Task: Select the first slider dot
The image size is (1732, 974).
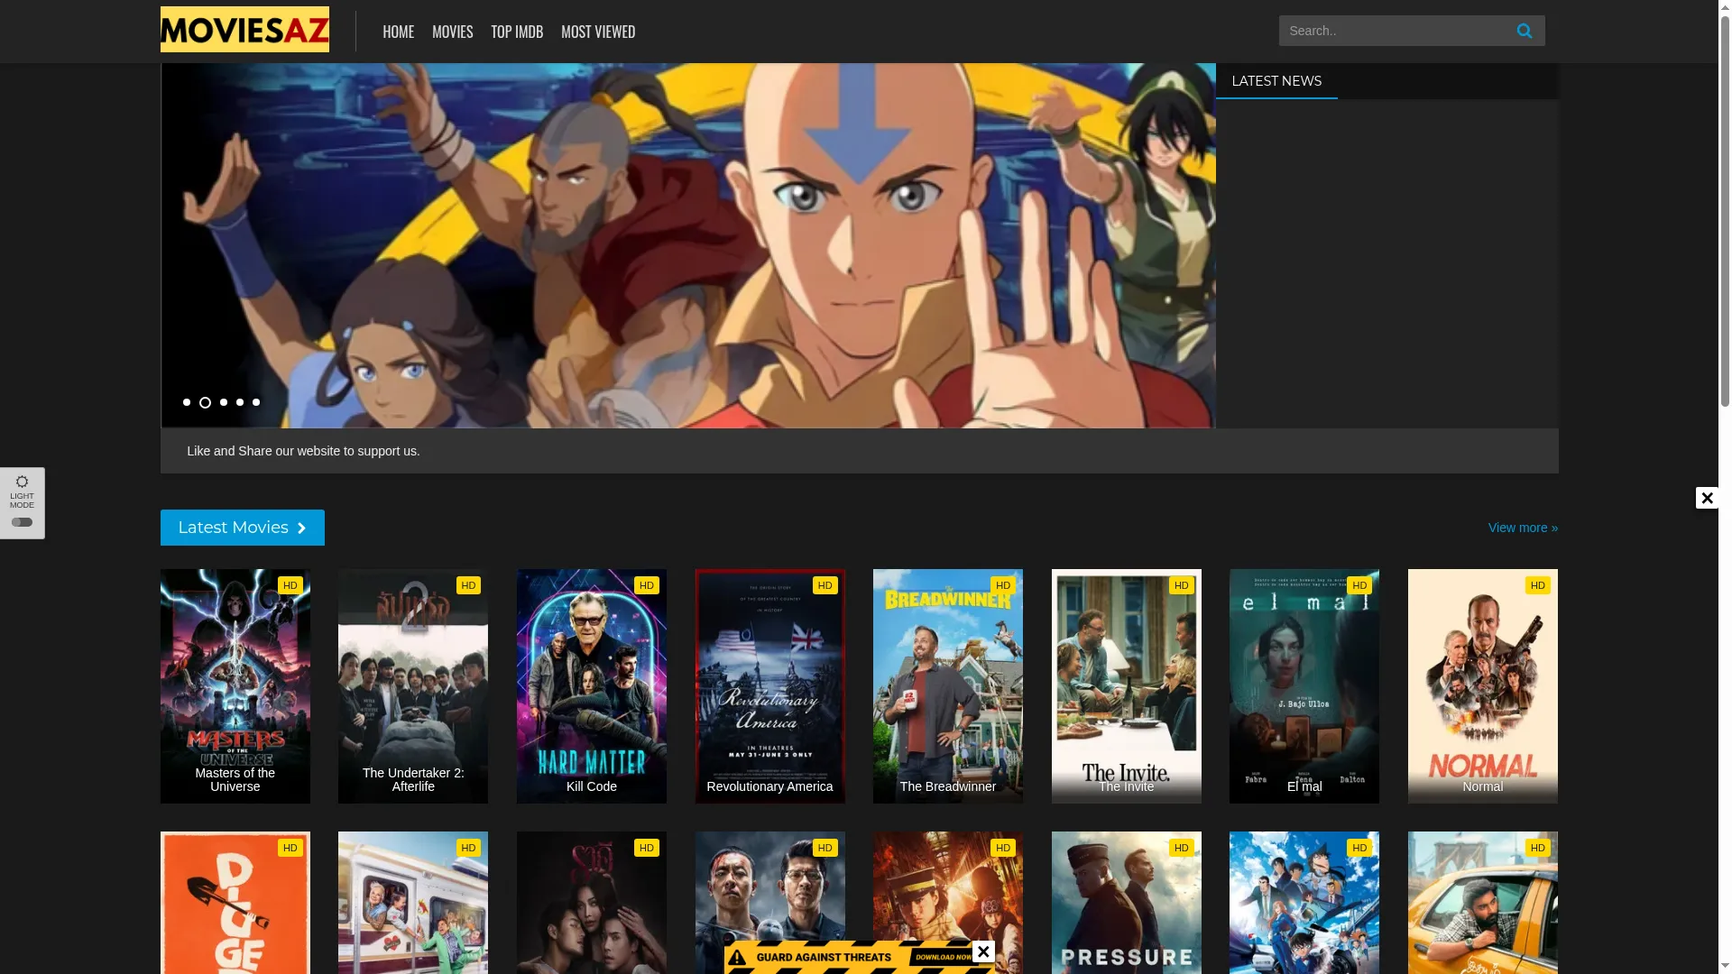Action: tap(187, 402)
